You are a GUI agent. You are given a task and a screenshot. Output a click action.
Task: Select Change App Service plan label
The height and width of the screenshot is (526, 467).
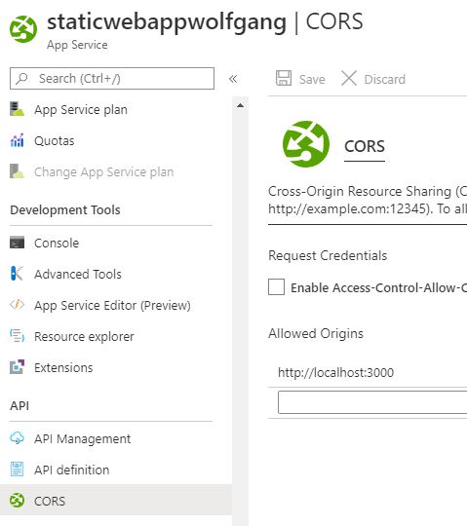[103, 172]
